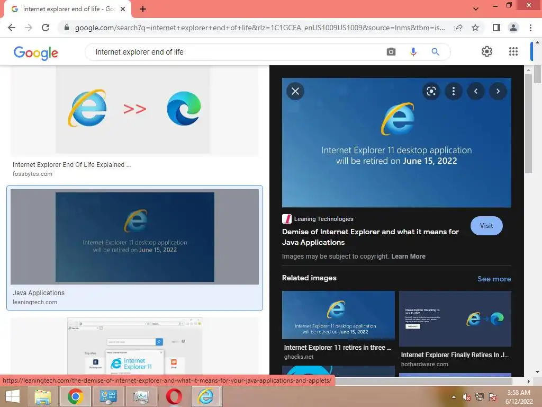Show the previous image in preview
Screen dimensions: 542x407
(476, 91)
